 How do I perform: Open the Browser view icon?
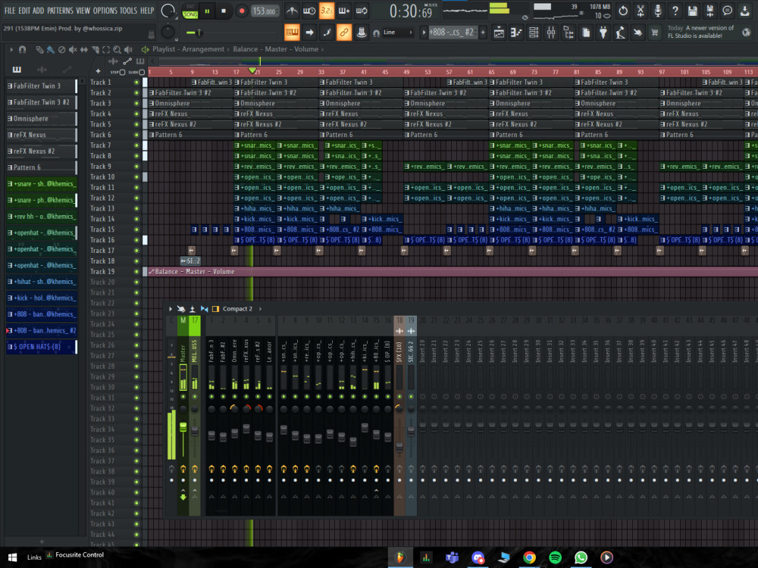click(x=568, y=33)
